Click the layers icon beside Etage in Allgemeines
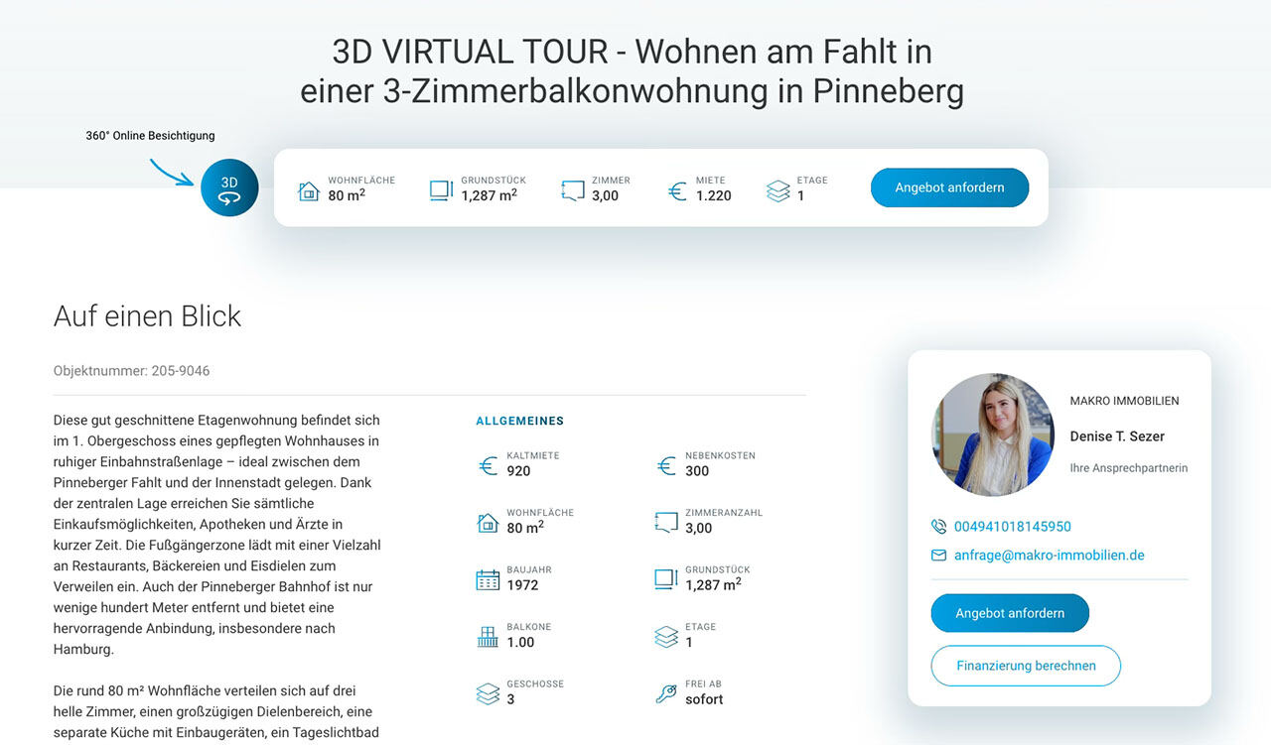 pyautogui.click(x=666, y=636)
